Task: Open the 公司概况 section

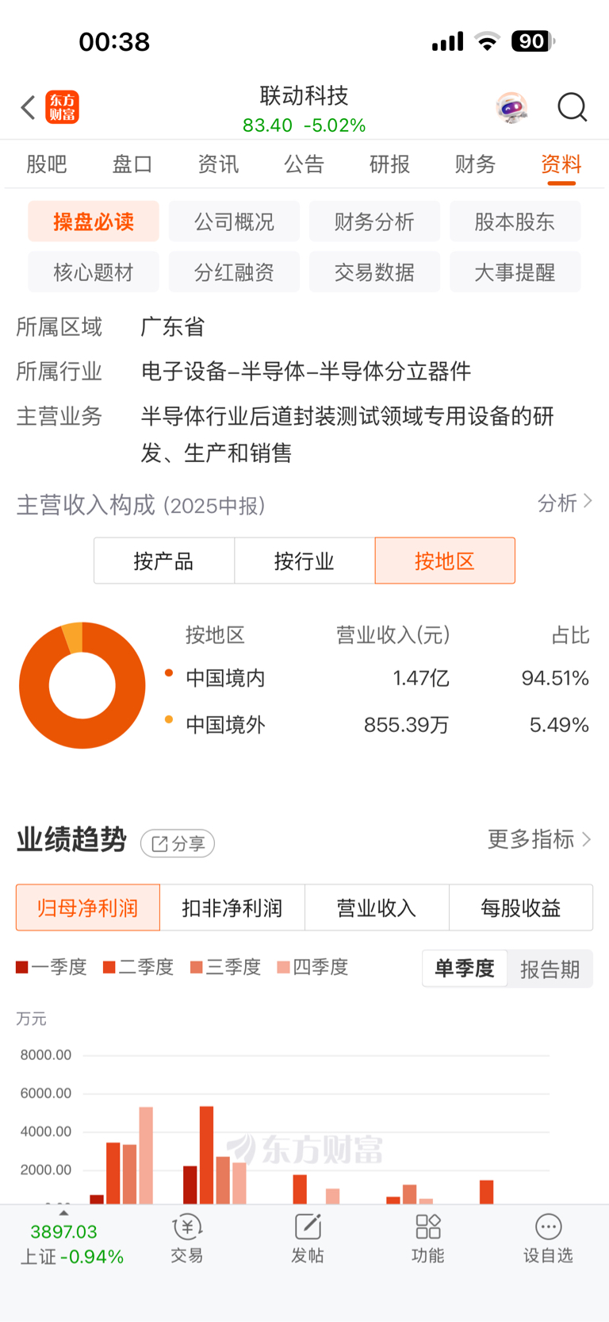Action: 234,222
